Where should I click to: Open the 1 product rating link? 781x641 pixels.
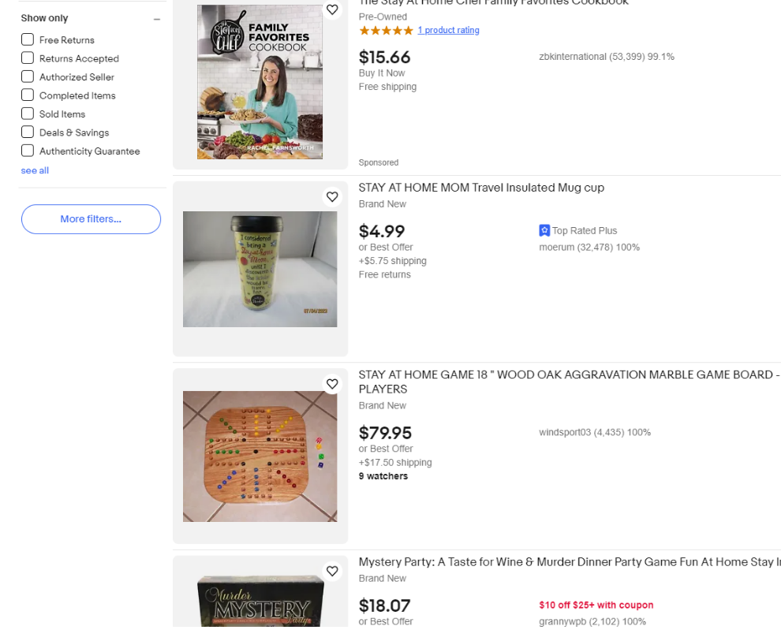448,31
